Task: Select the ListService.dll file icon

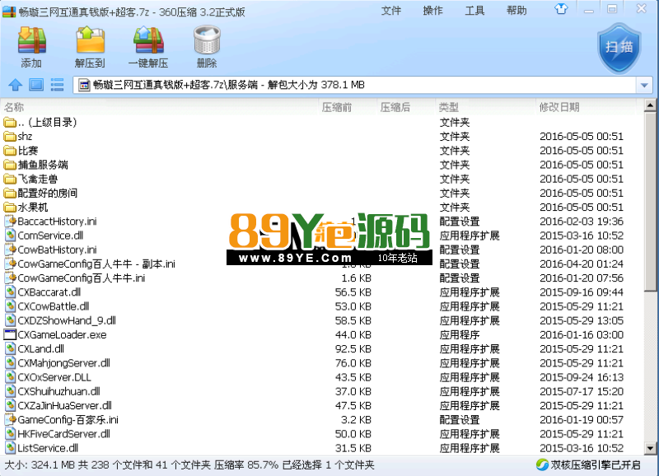Action: [10, 448]
